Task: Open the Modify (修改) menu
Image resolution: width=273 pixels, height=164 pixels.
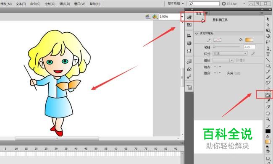Action: tap(6, 4)
